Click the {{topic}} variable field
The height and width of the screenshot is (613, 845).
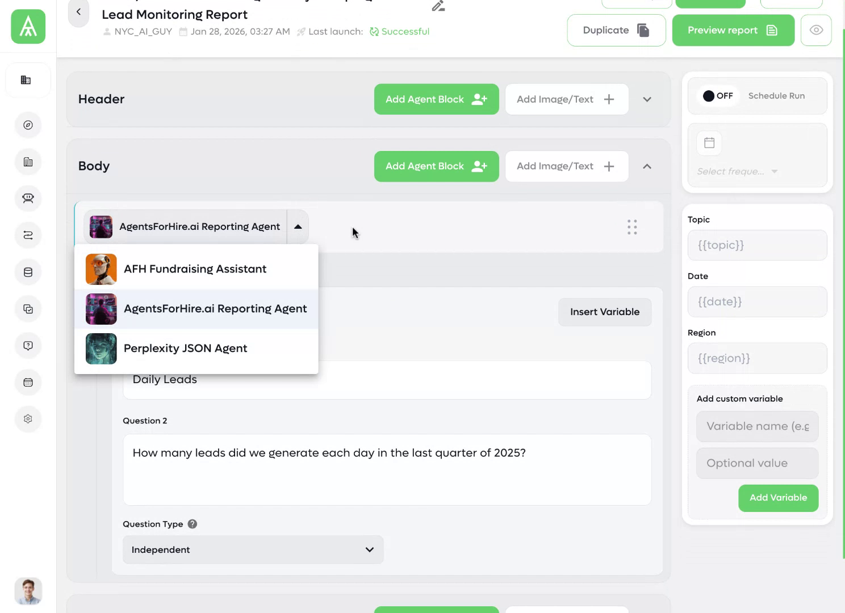point(757,245)
